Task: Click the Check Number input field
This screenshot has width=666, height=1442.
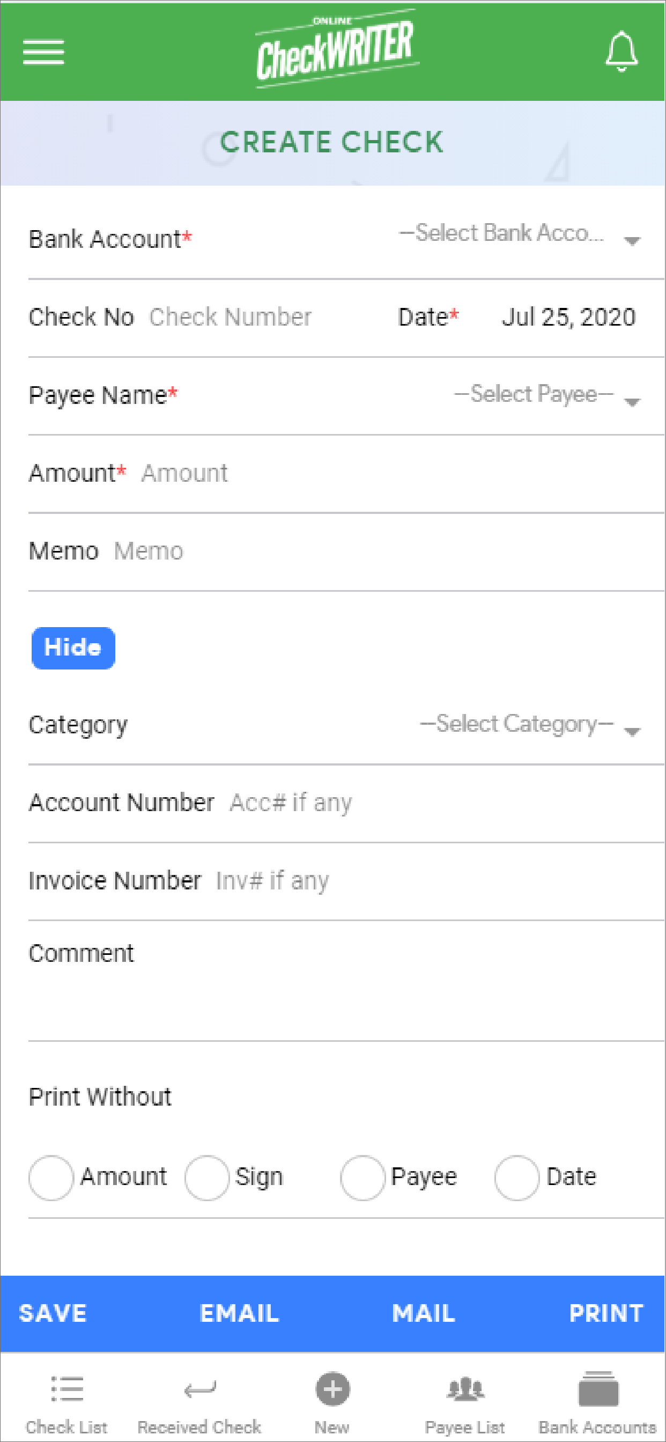Action: [231, 317]
